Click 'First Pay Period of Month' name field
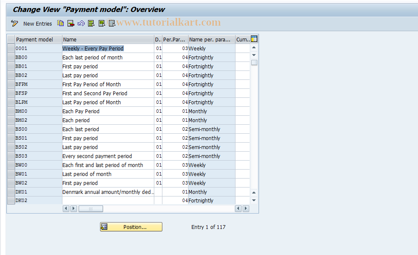The width and height of the screenshot is (418, 255). click(x=108, y=84)
